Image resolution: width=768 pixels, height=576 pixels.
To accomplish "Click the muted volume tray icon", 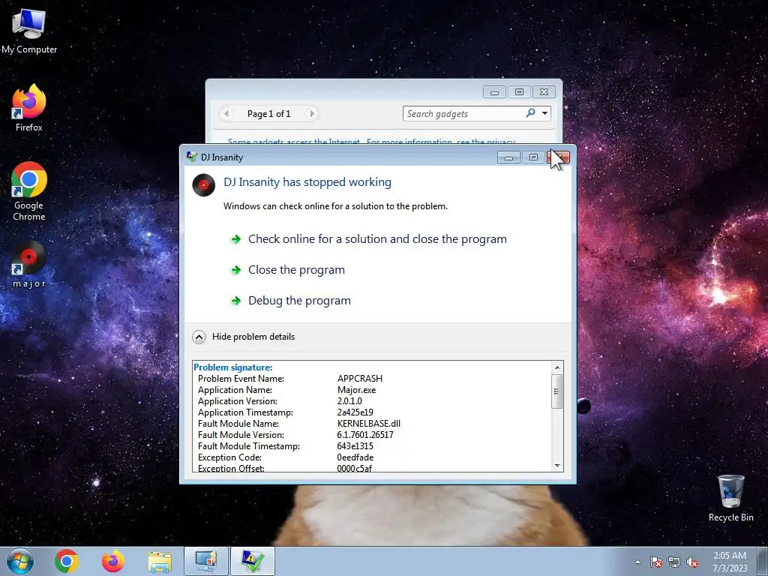I will [692, 562].
